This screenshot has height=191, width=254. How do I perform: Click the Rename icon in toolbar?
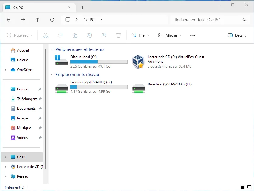(x=89, y=35)
